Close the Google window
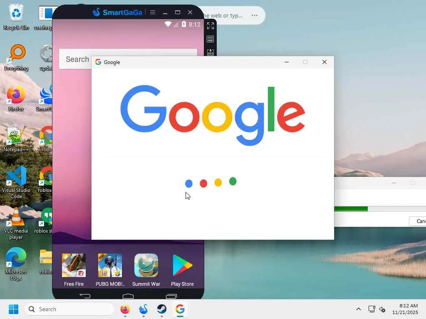Image resolution: width=426 pixels, height=319 pixels. 324,62
